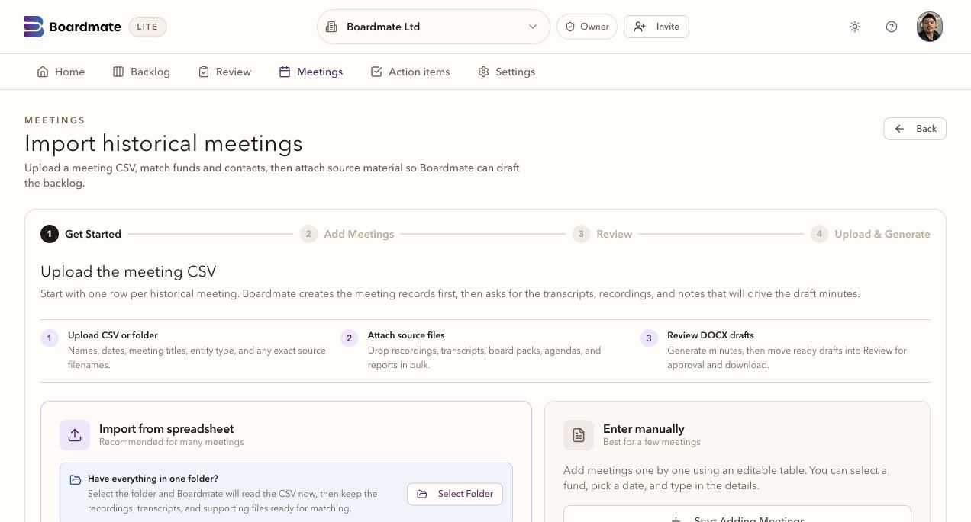Click the Select Folder button

click(455, 494)
